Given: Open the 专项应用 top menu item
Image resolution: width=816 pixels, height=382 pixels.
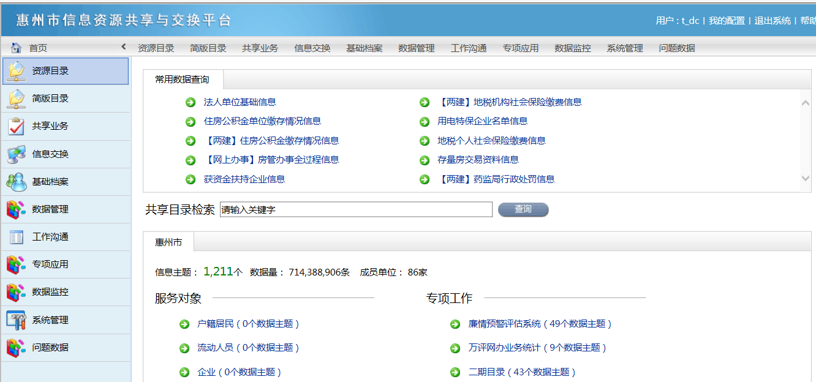Looking at the screenshot, I should coord(520,48).
